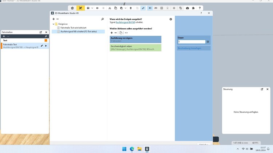Select the Geschwindigkeit setzen action

pos(135,48)
